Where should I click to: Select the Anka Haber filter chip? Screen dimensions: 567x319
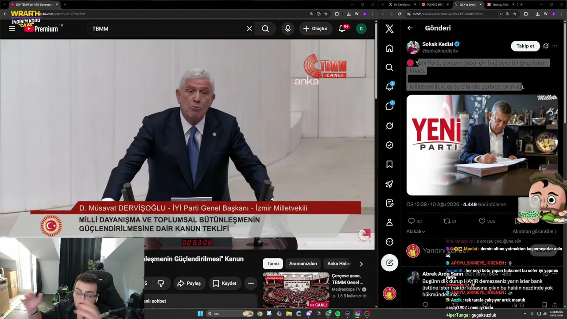coord(339,264)
